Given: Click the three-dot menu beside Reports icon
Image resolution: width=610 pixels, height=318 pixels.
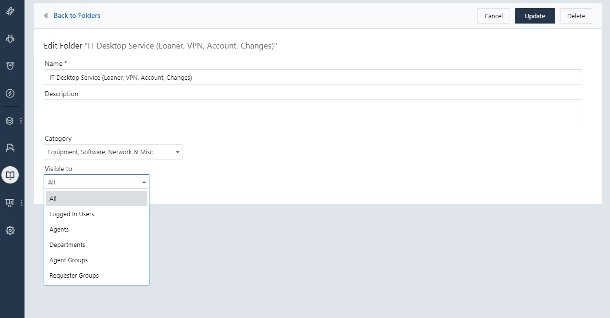Looking at the screenshot, I should click(21, 203).
